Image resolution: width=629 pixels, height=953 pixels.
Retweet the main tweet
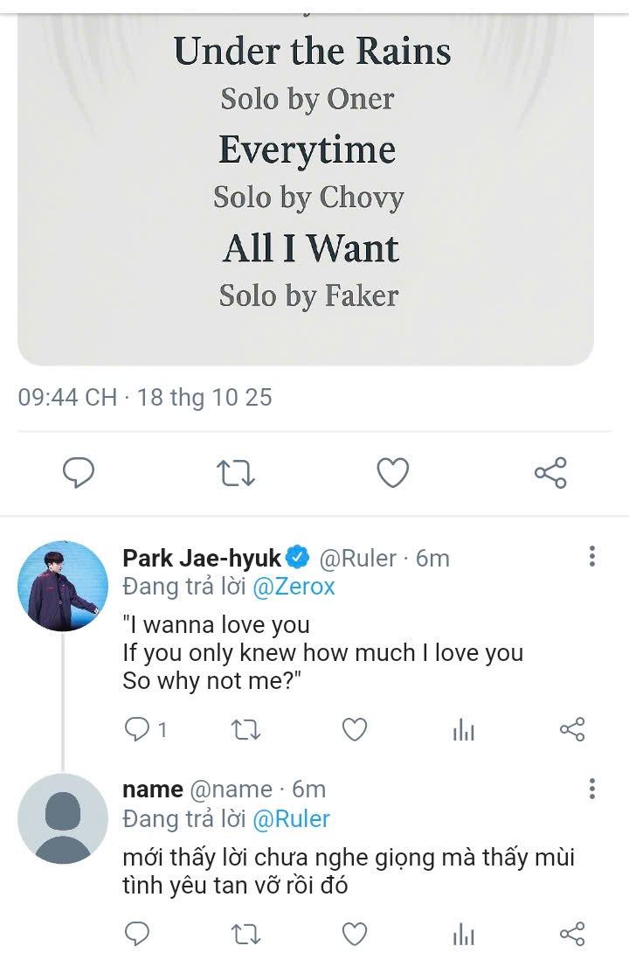(235, 473)
